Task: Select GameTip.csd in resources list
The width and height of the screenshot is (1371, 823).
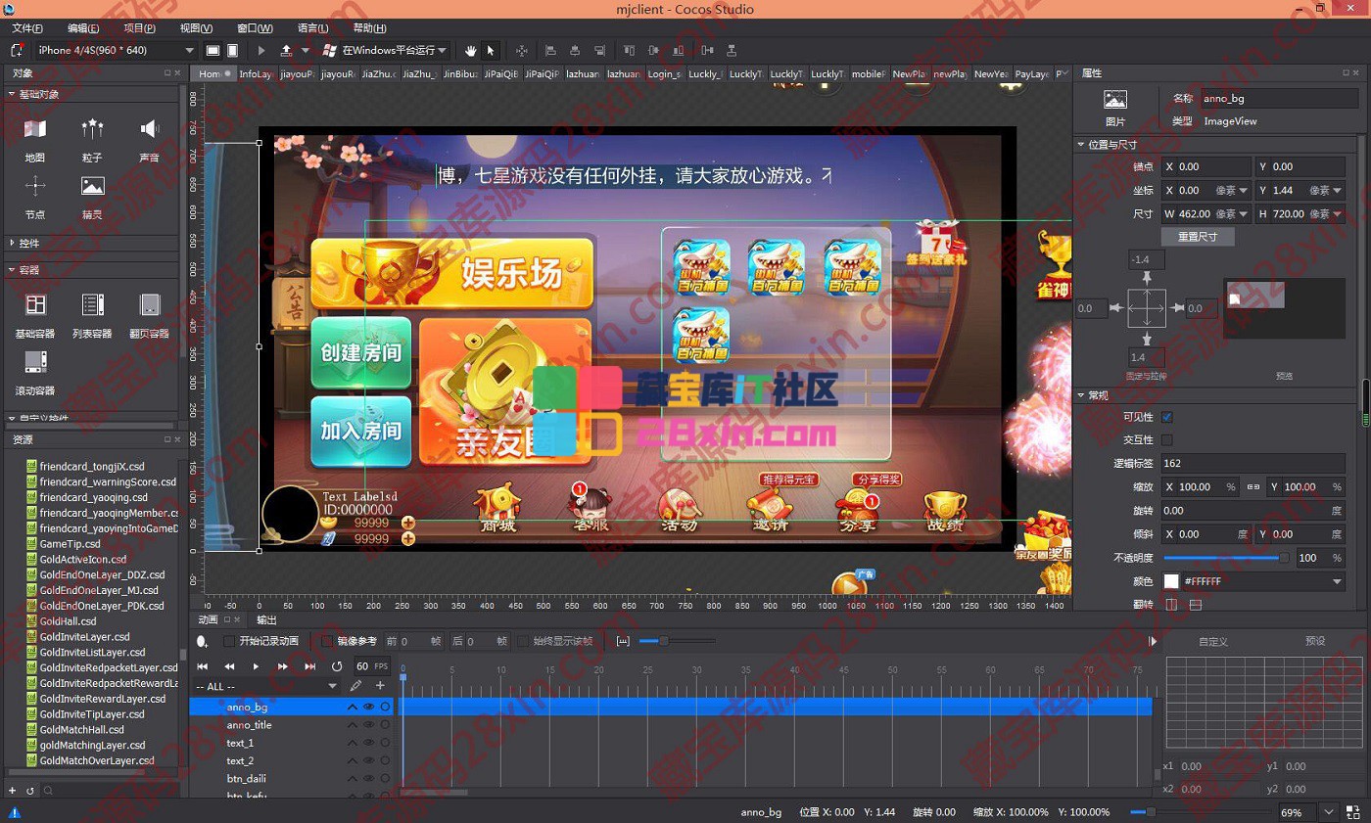Action: [70, 543]
